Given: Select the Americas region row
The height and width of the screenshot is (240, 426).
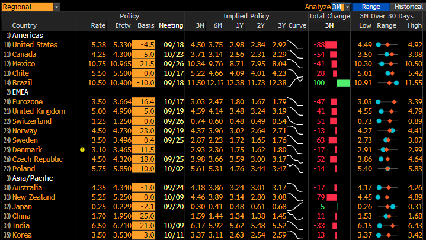Looking at the screenshot, I should (x=27, y=36).
